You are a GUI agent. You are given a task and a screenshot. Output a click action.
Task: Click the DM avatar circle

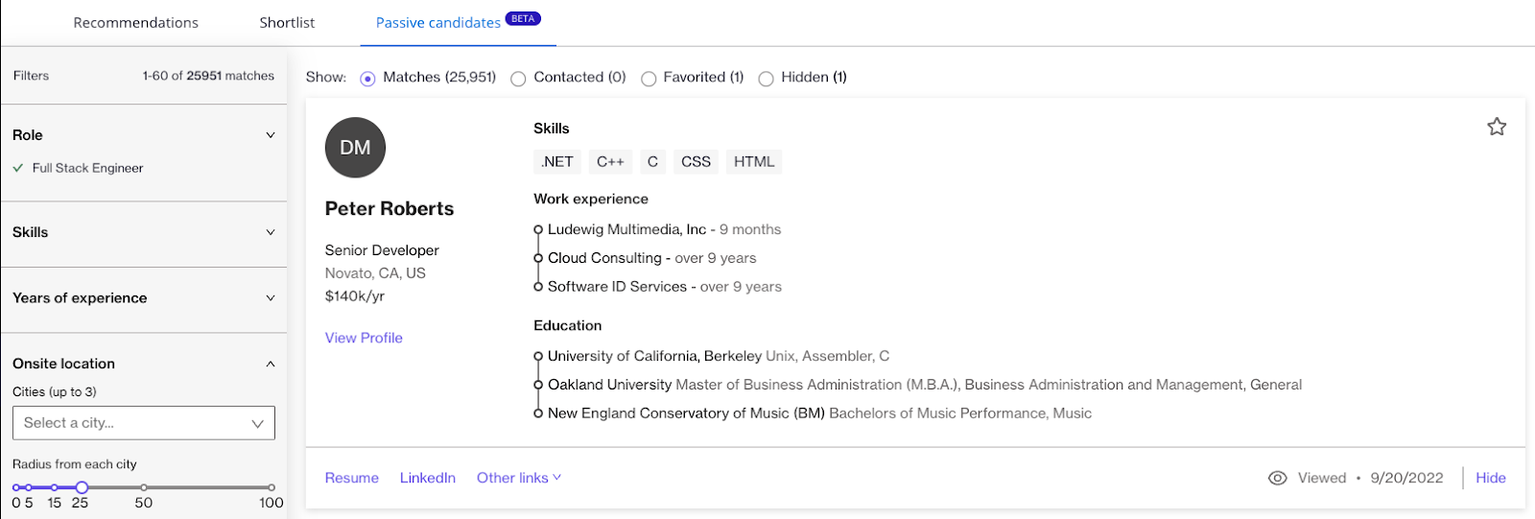pos(355,148)
